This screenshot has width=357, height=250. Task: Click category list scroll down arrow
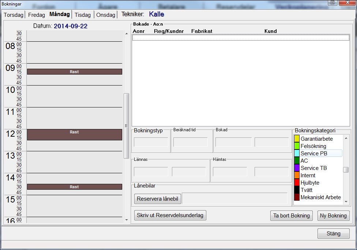pos(346,201)
